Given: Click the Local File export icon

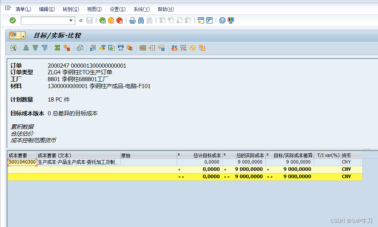Looking at the screenshot, I should point(111,48).
